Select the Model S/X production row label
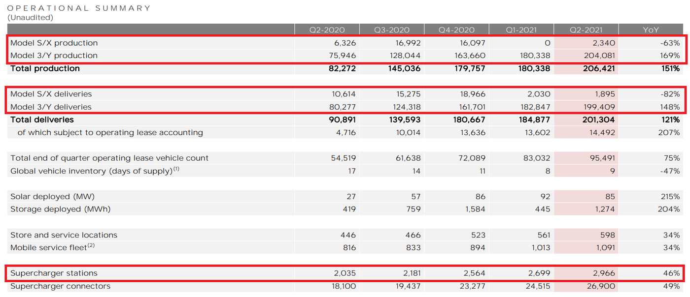Screen dimensions: 690x297 point(54,43)
